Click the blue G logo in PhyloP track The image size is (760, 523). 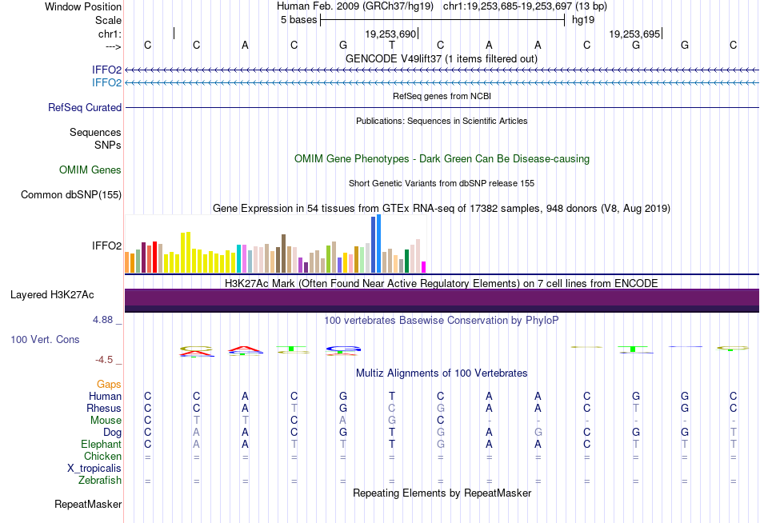(x=343, y=349)
